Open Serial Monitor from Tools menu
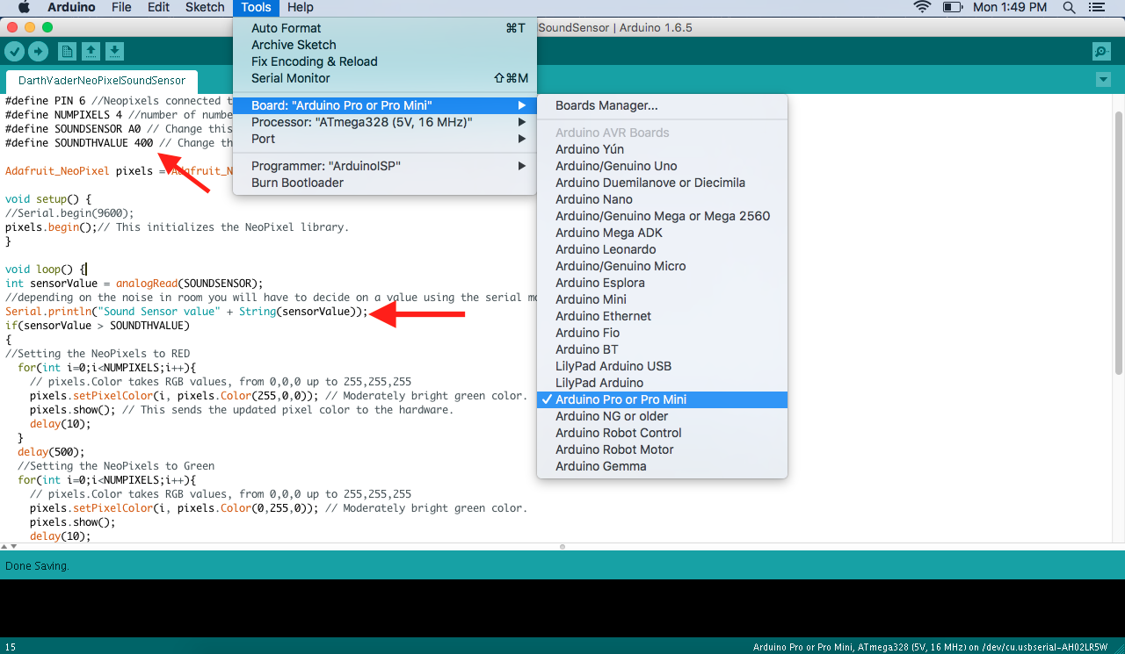 pos(385,78)
